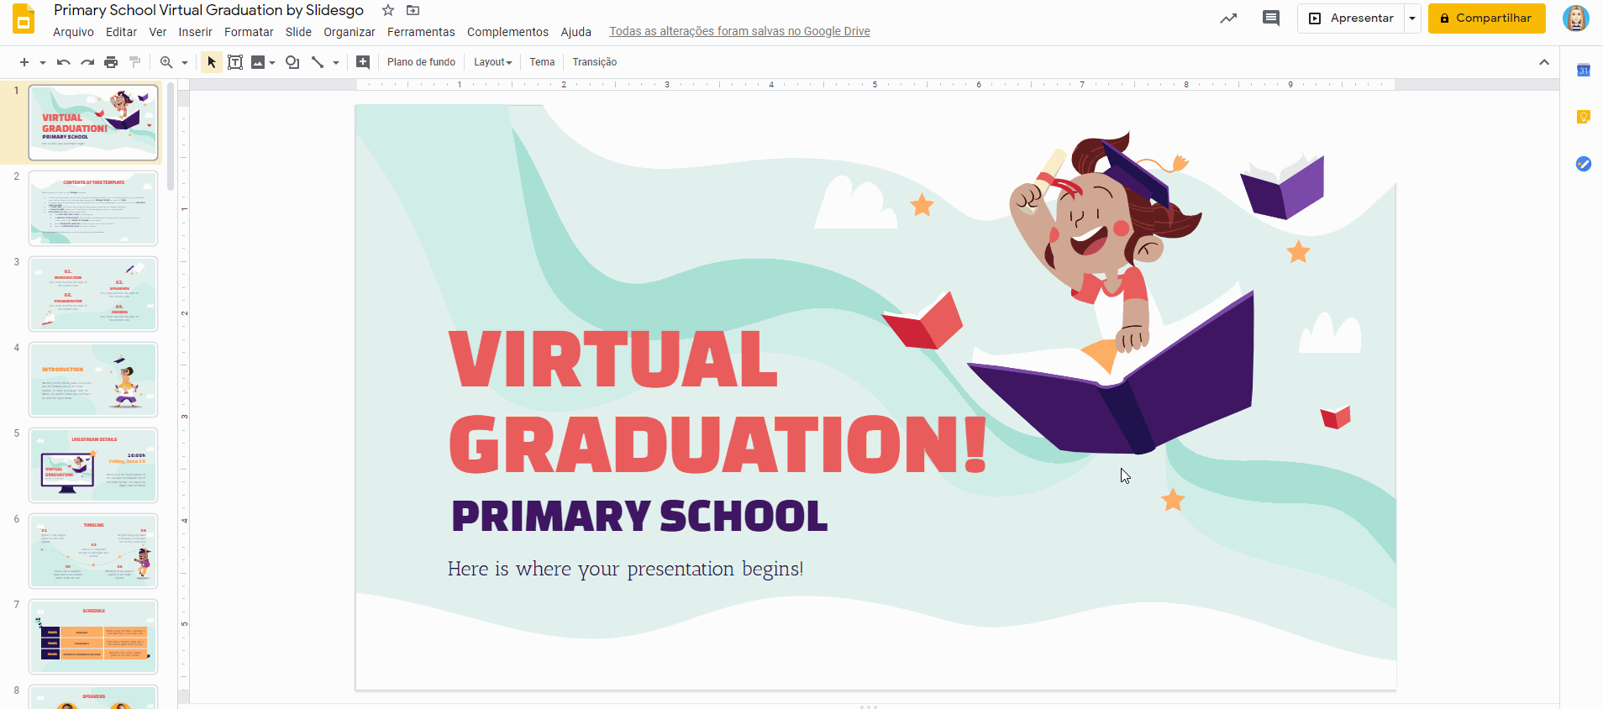Image resolution: width=1603 pixels, height=709 pixels.
Task: Select slide 5 Livestream Details thumbnail
Action: point(93,465)
